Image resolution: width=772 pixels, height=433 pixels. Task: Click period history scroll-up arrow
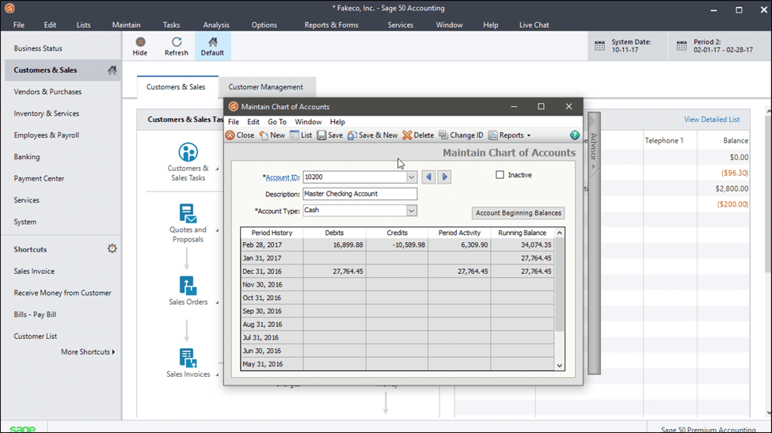click(x=559, y=233)
